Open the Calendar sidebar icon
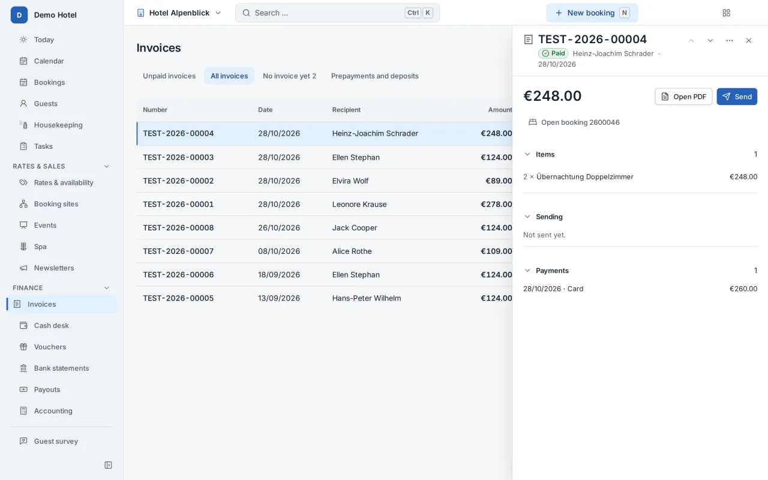Screen dimensions: 768x480 (23, 61)
